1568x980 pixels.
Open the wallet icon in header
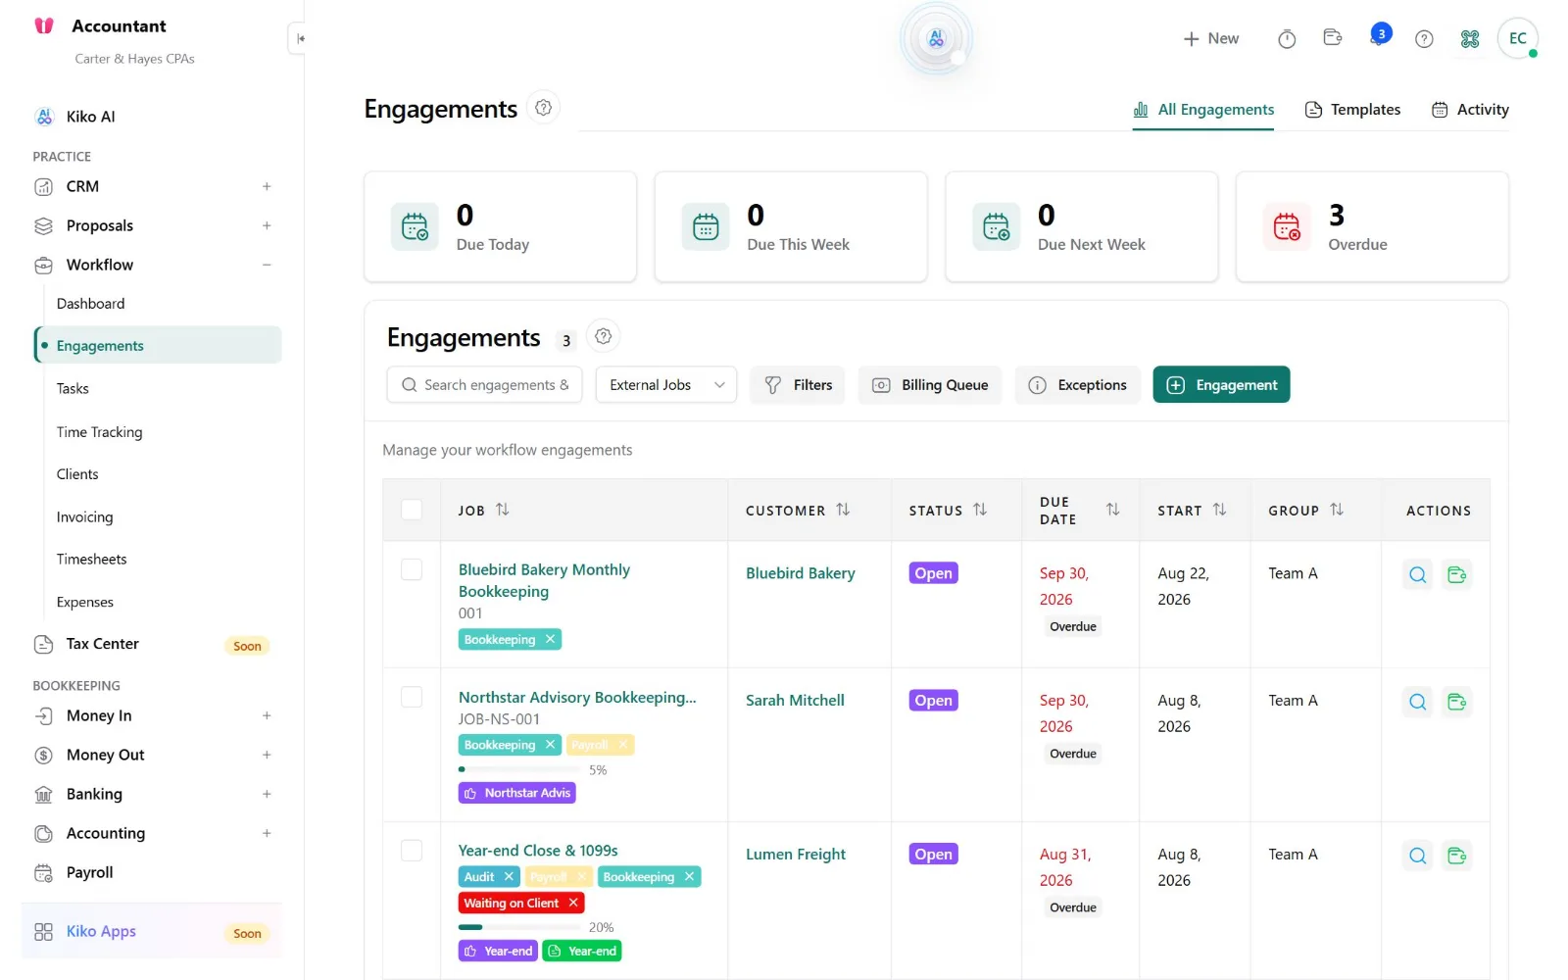[x=1333, y=38]
